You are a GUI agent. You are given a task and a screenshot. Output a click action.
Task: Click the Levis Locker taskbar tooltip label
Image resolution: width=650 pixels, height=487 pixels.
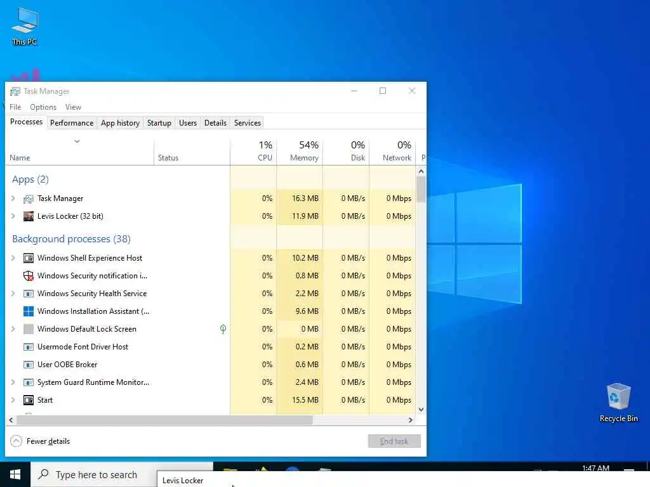(183, 481)
